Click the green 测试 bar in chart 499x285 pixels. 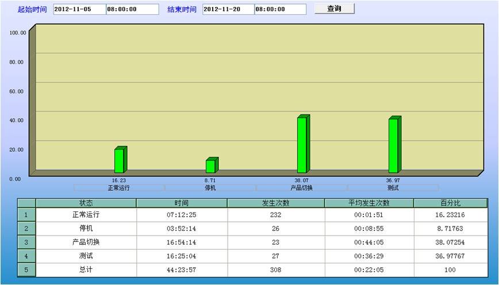393,145
